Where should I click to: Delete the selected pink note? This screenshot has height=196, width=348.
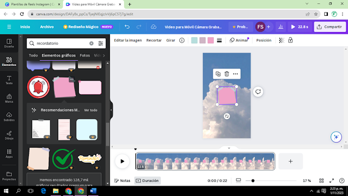[x=227, y=74]
